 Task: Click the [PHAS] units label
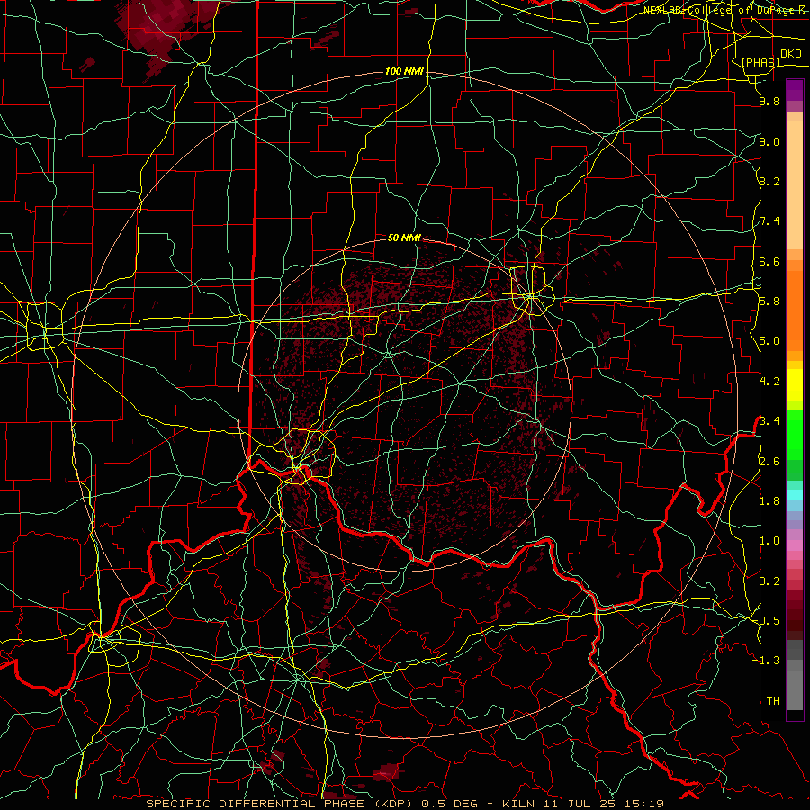pos(760,63)
